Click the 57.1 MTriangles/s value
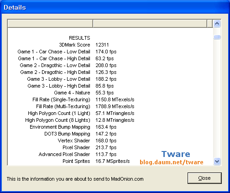 115,113
